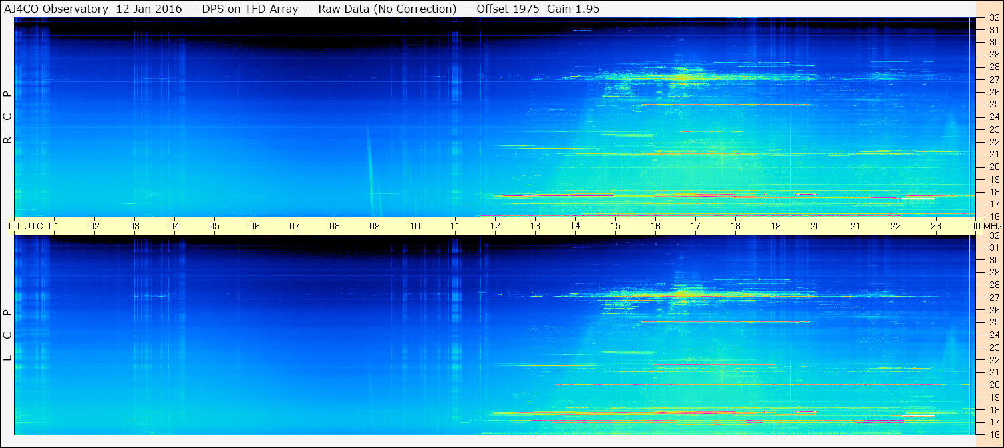Click the 13 hour mark on time axis
The image size is (1004, 448).
tap(535, 226)
